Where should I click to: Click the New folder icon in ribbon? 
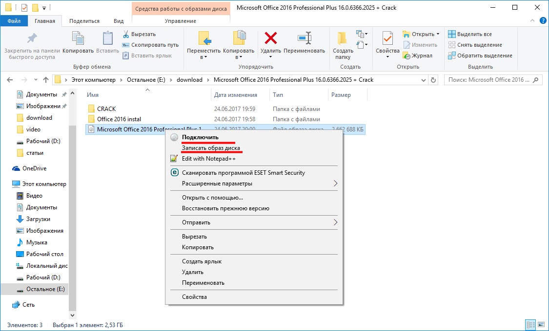[x=343, y=39]
